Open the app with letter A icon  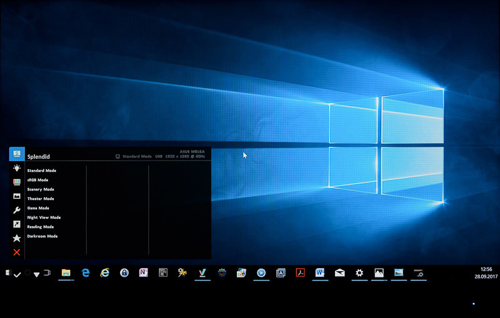coord(281,273)
